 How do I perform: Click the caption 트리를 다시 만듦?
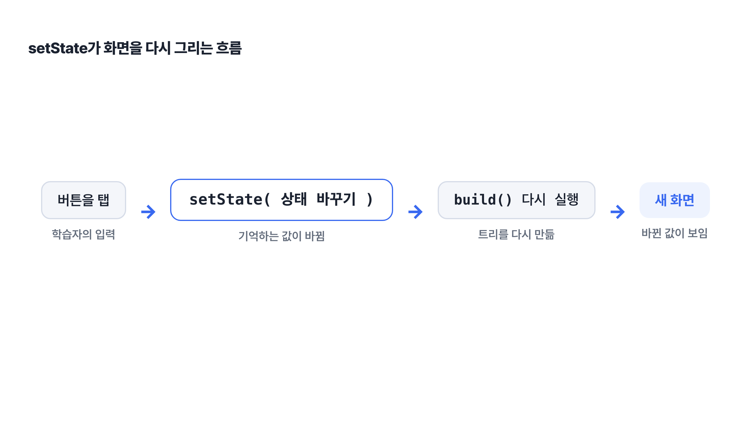point(516,234)
